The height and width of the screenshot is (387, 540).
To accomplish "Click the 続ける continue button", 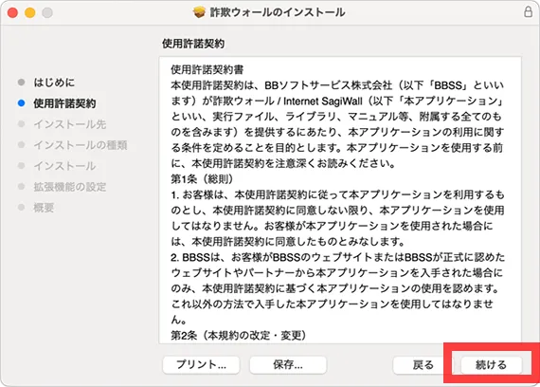I will pos(491,364).
